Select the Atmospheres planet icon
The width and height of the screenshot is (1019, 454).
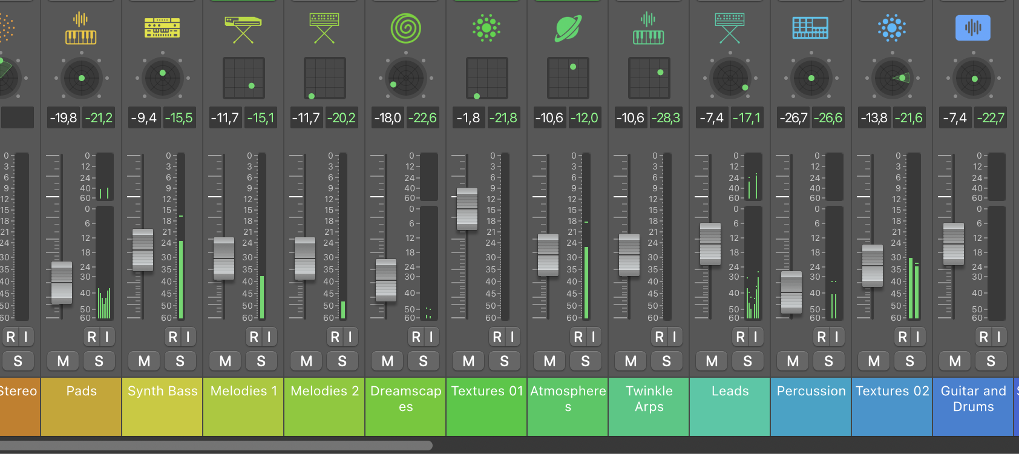pyautogui.click(x=568, y=28)
